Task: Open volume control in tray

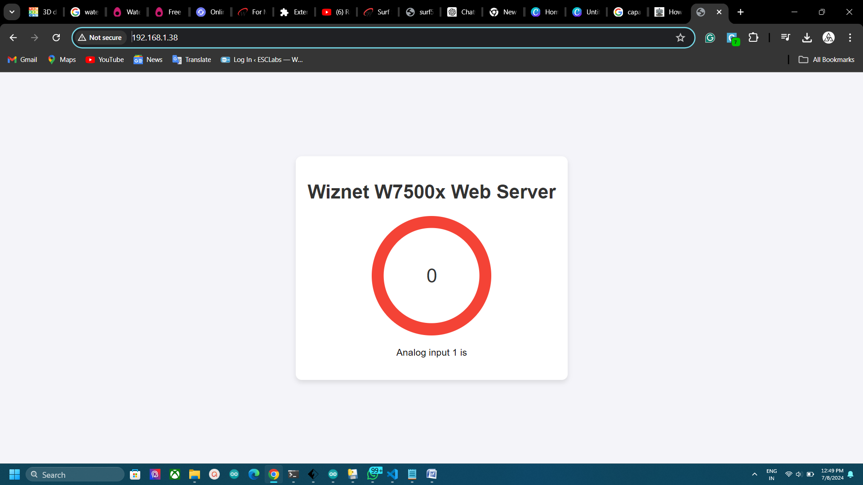Action: coord(799,474)
